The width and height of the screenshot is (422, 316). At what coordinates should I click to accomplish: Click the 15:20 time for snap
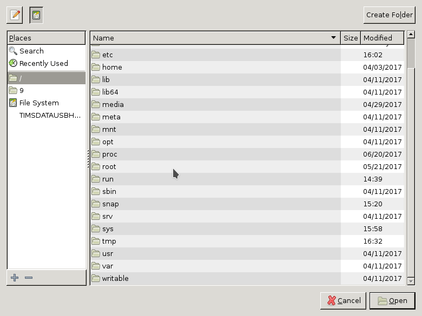pyautogui.click(x=373, y=204)
